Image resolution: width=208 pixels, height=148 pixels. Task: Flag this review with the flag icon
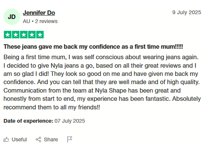click(x=69, y=140)
